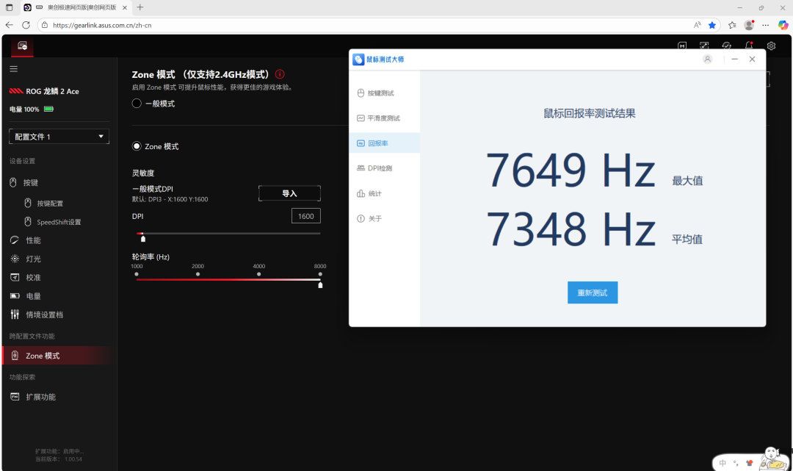The height and width of the screenshot is (471, 793).
Task: Close the 奥创极速网页版 browser tab
Action: click(124, 7)
